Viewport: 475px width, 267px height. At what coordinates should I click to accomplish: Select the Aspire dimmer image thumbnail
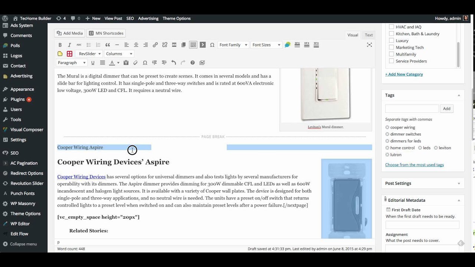tap(347, 198)
